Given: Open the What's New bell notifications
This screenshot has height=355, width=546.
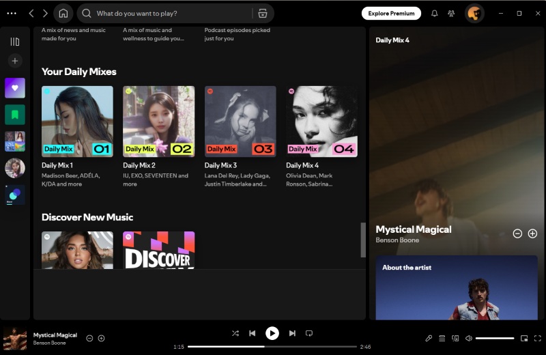Looking at the screenshot, I should coord(434,13).
